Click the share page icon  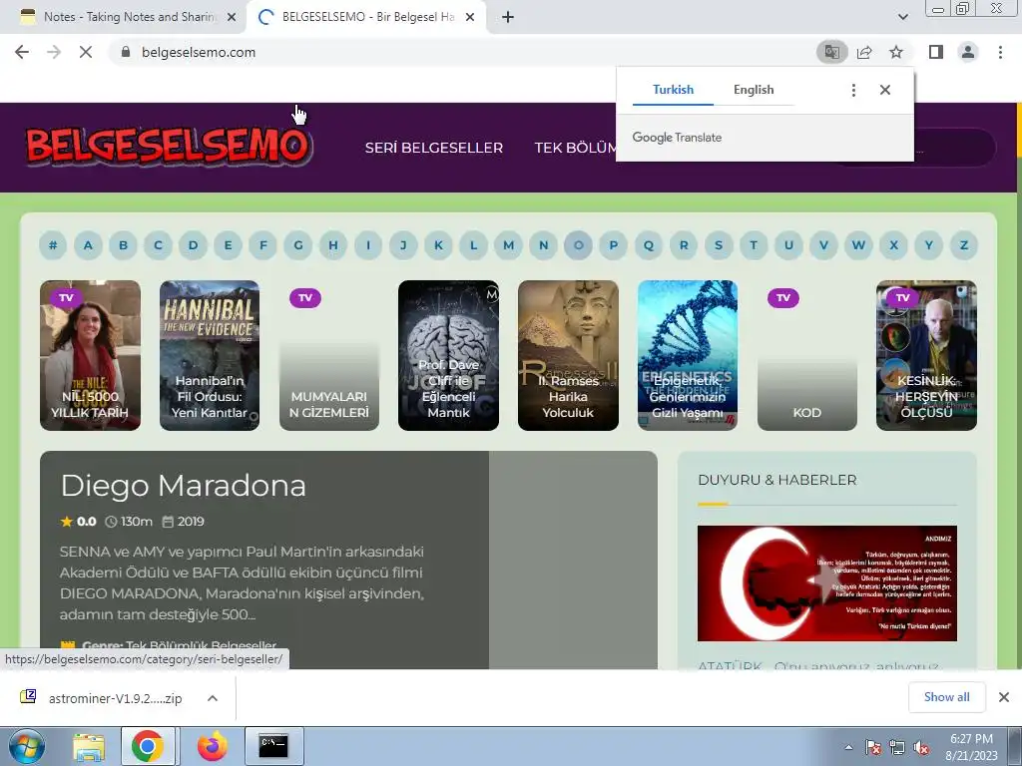(864, 52)
